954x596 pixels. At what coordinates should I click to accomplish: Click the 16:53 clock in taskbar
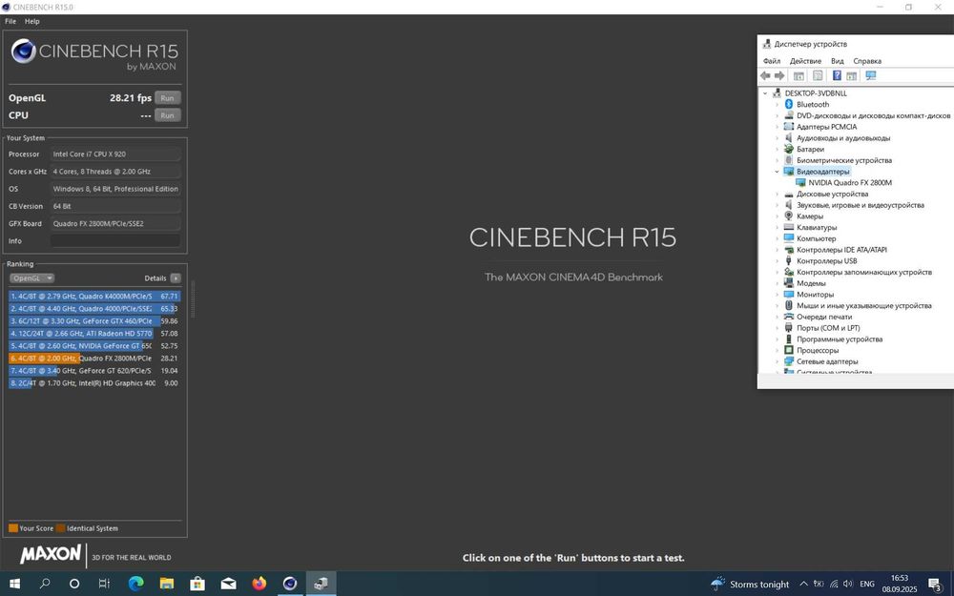click(x=900, y=579)
